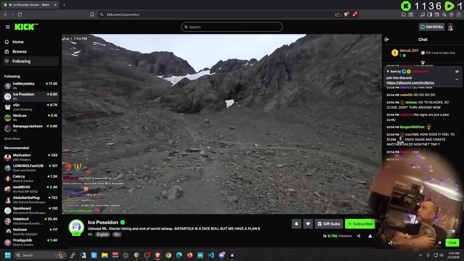Open Brave Shields lion icon
Viewport: 464px width, 261px height.
click(346, 14)
